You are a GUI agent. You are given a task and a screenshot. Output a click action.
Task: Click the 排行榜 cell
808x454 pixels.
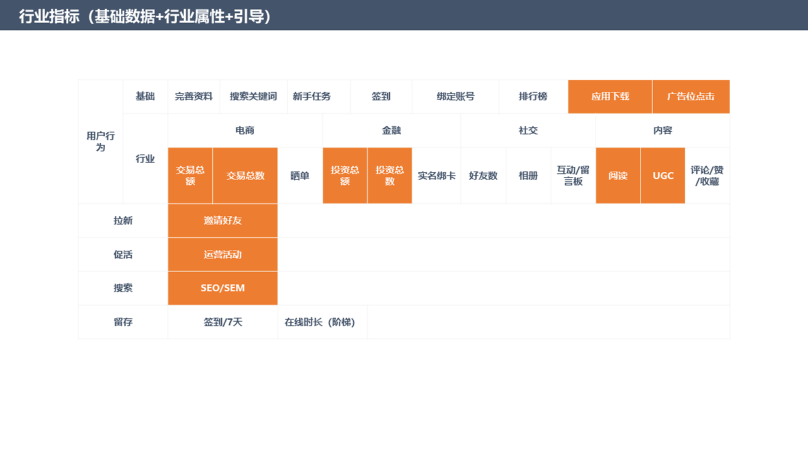533,96
